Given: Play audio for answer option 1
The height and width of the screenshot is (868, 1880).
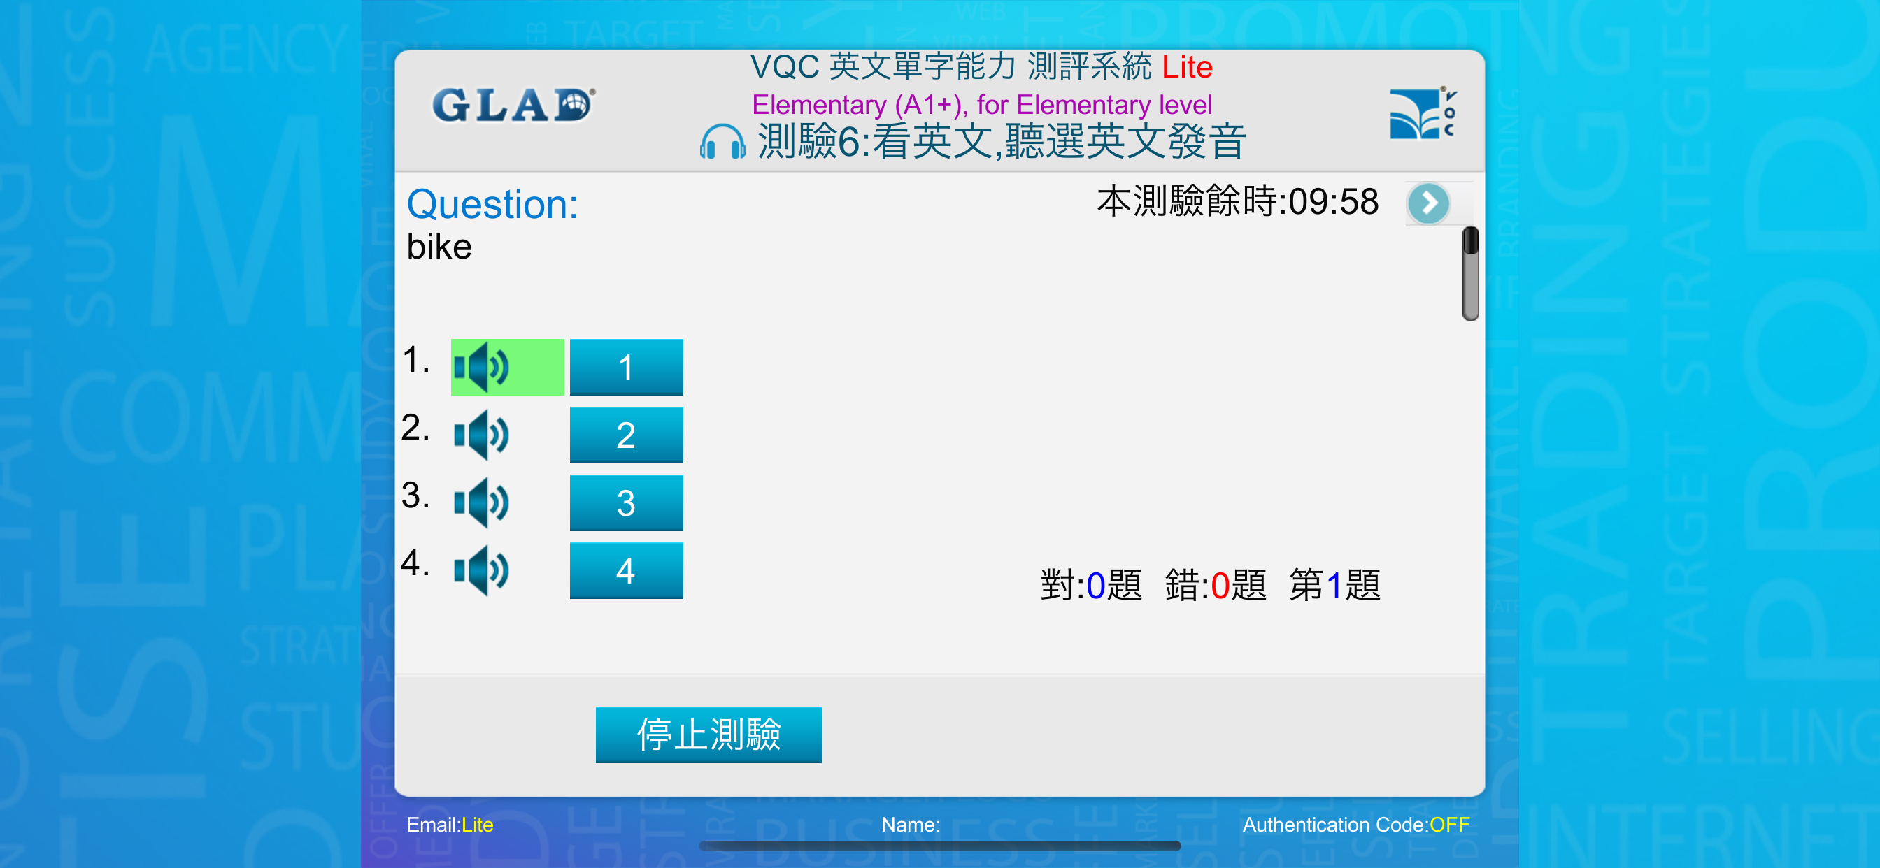Looking at the screenshot, I should [506, 367].
